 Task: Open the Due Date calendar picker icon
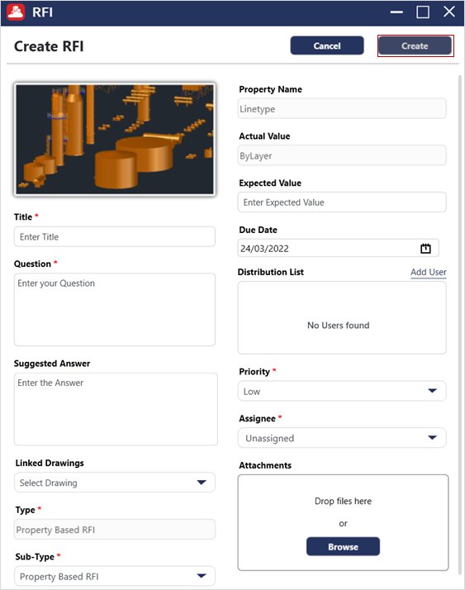(x=425, y=249)
